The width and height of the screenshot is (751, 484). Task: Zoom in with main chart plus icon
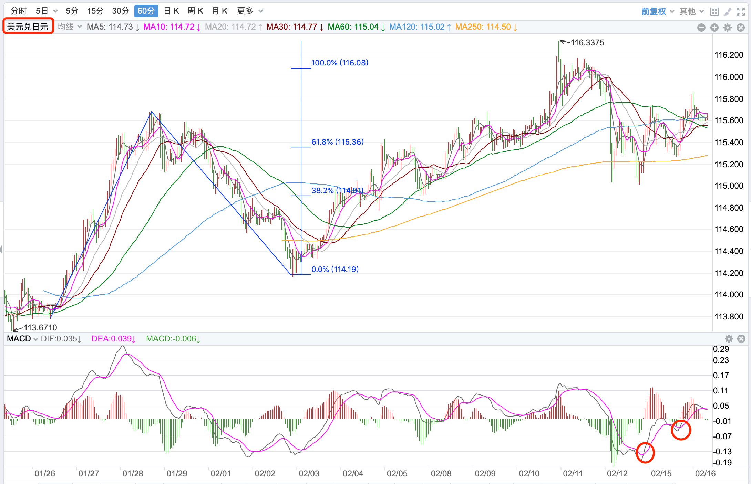click(x=714, y=28)
